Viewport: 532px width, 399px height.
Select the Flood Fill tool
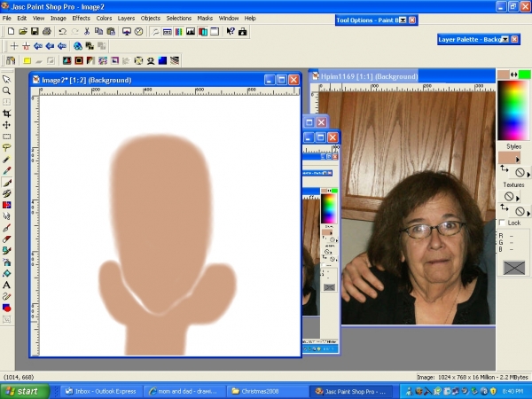pyautogui.click(x=6, y=273)
